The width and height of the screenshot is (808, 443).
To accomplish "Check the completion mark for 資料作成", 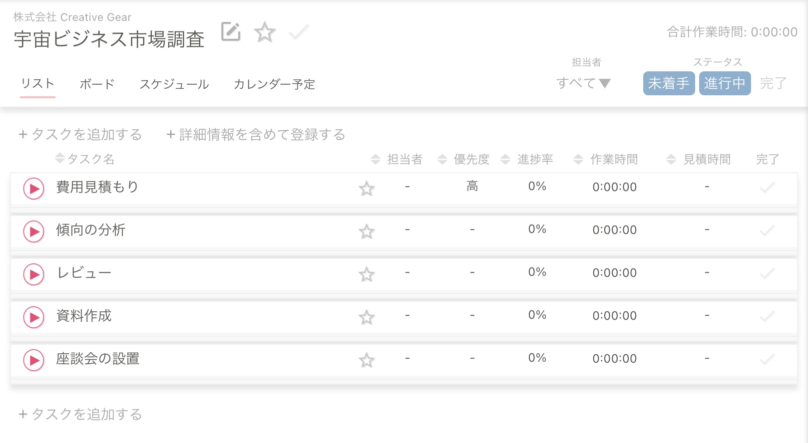I will tap(767, 317).
